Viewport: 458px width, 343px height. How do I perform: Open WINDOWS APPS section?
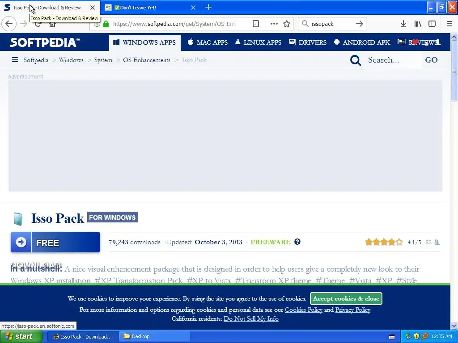pyautogui.click(x=145, y=42)
